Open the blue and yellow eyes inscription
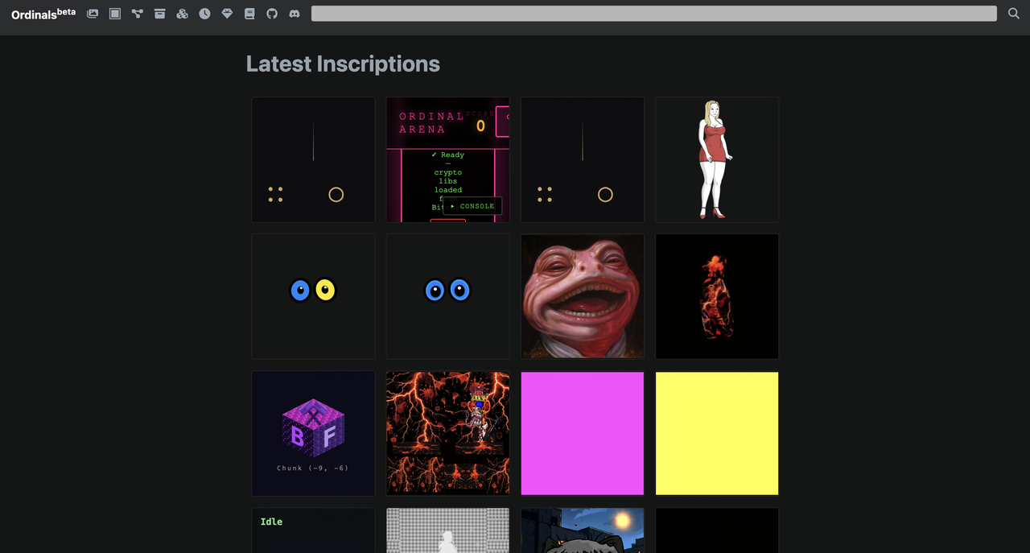The width and height of the screenshot is (1030, 553). coord(313,296)
